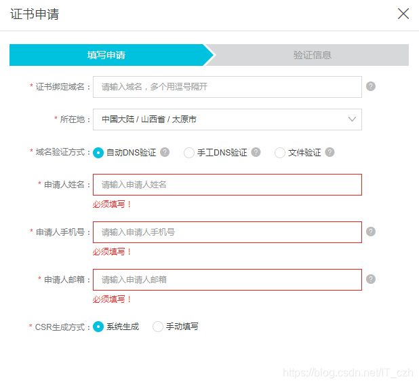This screenshot has width=419, height=385.
Task: Click the 证书申请 dialog title
Action: pos(35,14)
